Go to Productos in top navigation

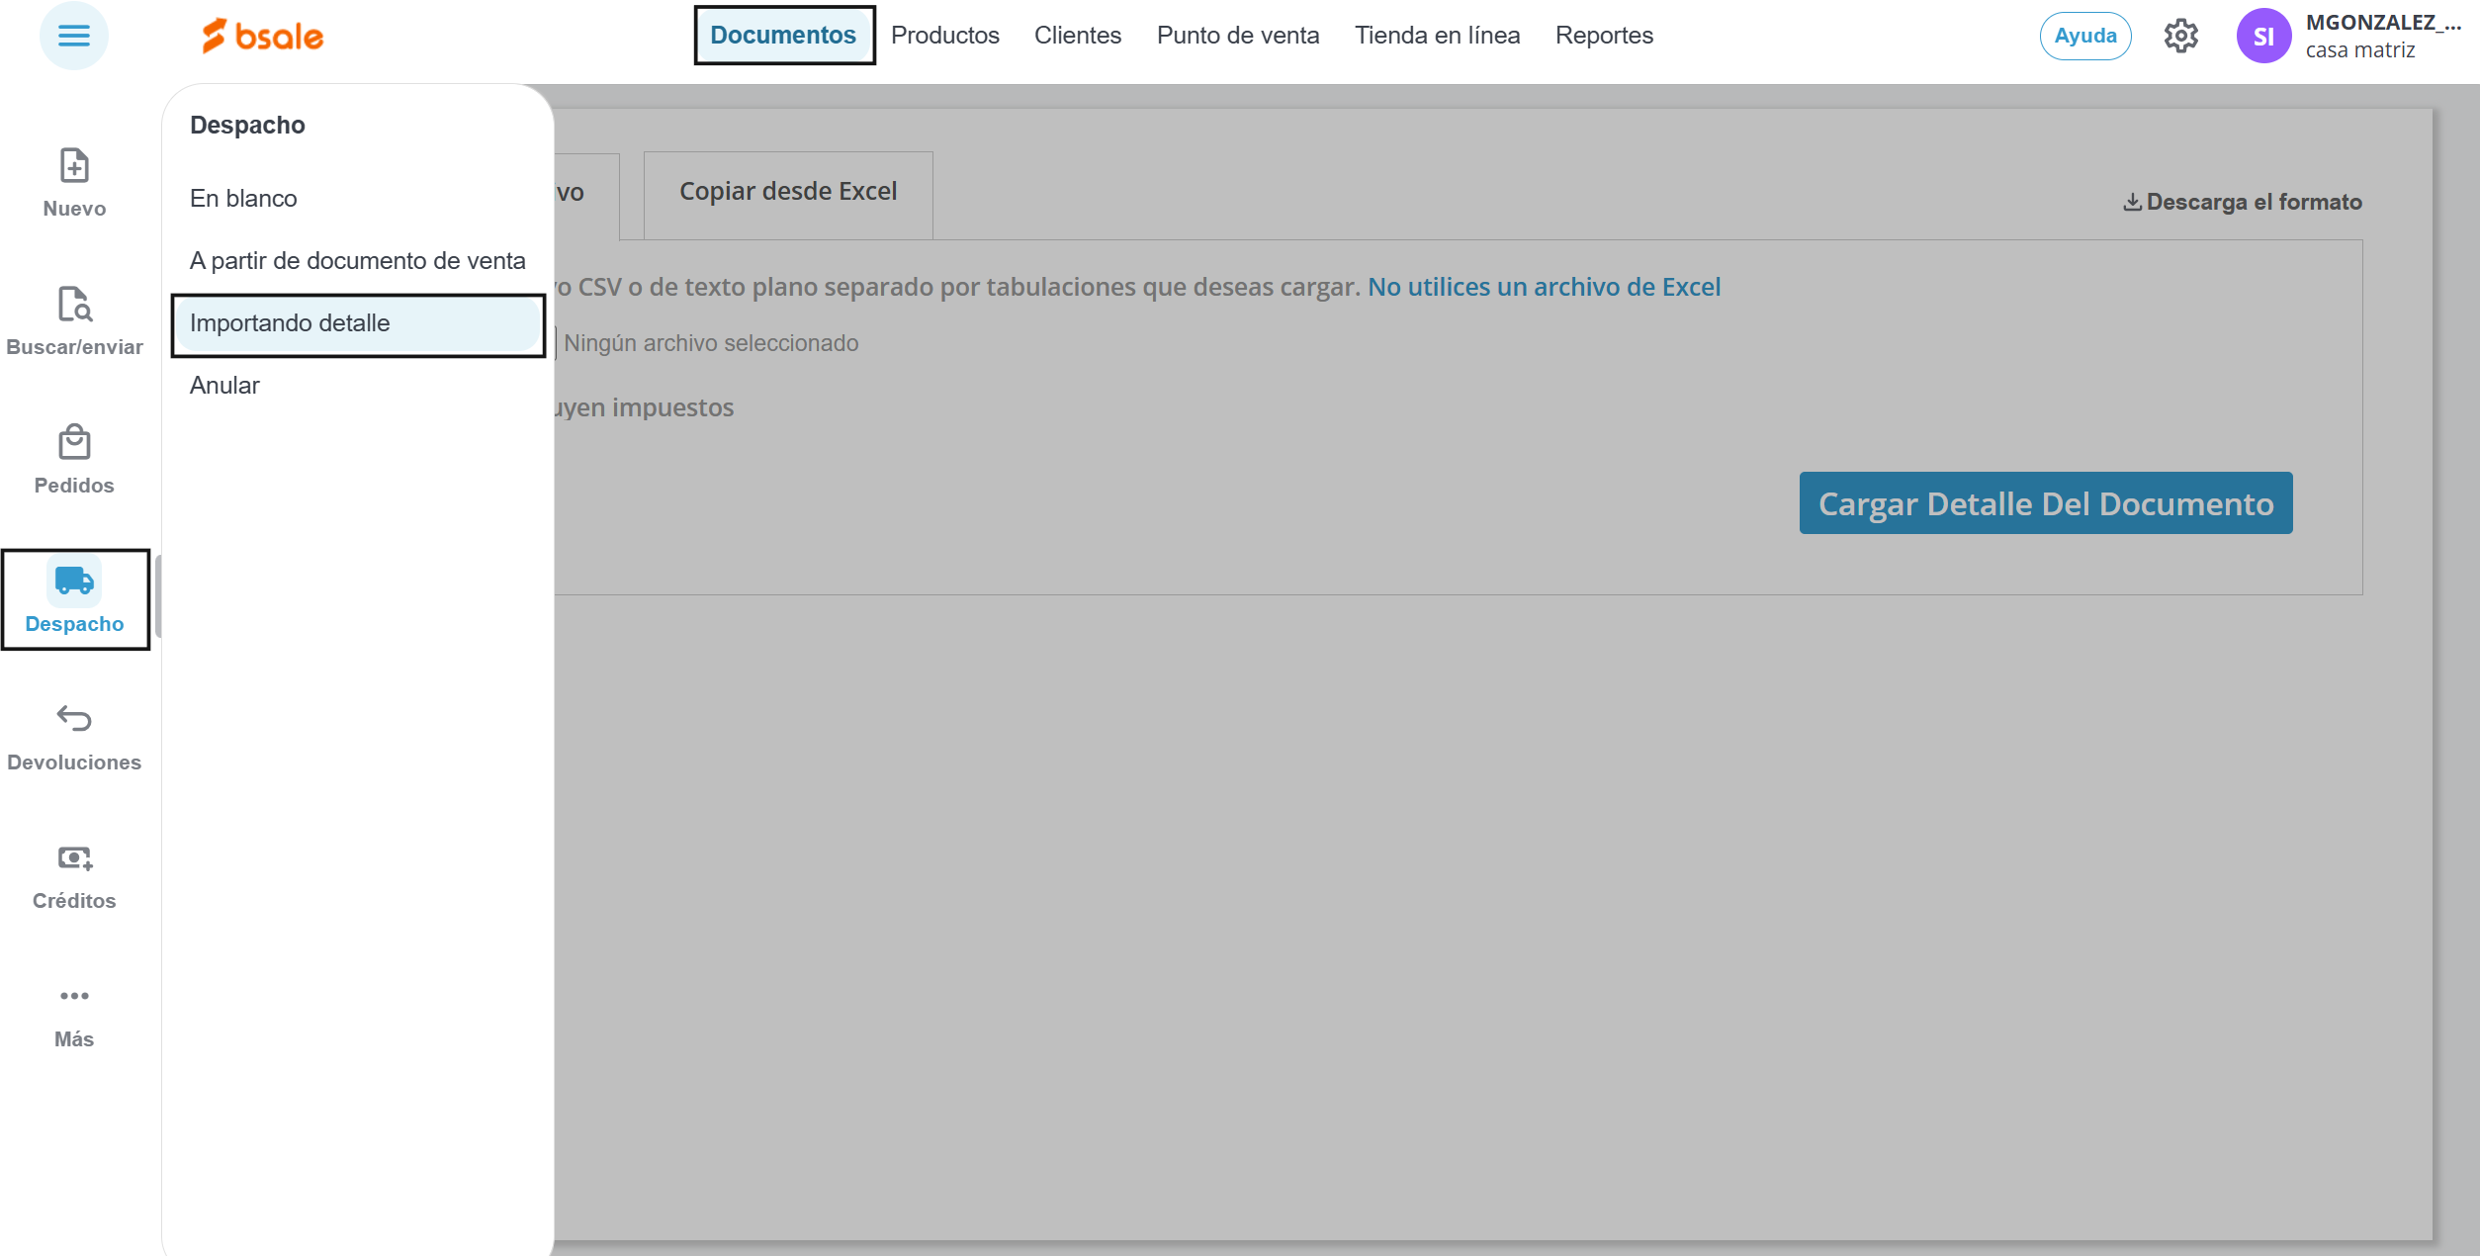coord(944,36)
